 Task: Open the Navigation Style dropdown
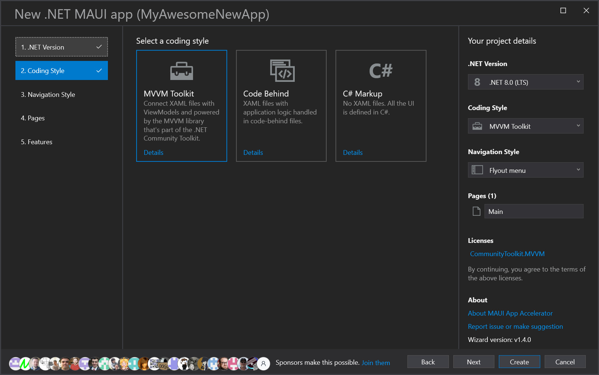(526, 170)
